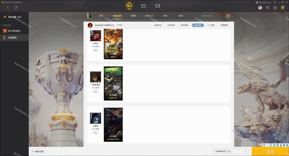Viewport: 289px width, 156px height.
Task: Click the 卡西奥佩娅 hero portrait
Action: tap(96, 77)
